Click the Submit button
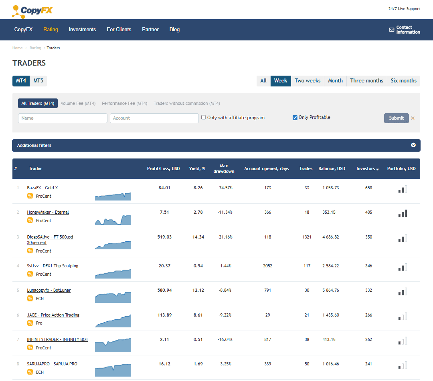Viewport: 433px width, 381px height. coord(396,118)
